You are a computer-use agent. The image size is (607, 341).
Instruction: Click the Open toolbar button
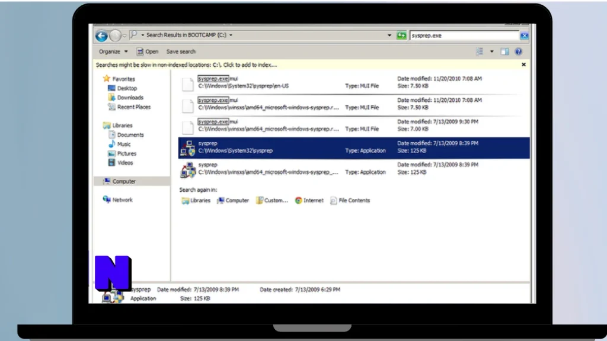coord(148,52)
